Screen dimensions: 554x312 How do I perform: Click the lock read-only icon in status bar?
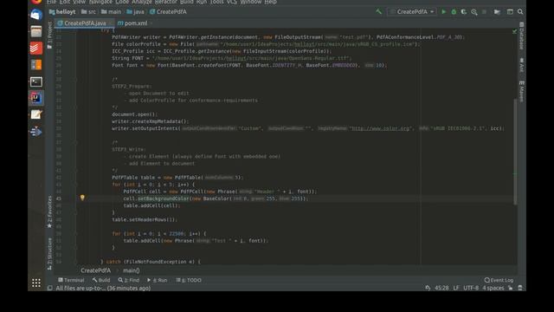click(510, 288)
